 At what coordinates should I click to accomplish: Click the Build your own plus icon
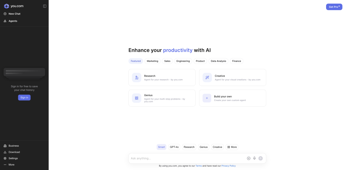(x=207, y=98)
